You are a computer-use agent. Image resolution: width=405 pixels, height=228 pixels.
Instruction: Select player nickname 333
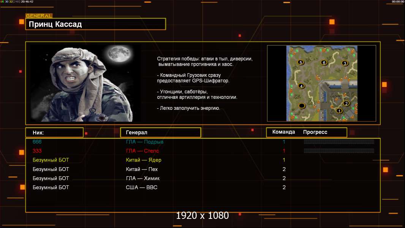tap(37, 151)
